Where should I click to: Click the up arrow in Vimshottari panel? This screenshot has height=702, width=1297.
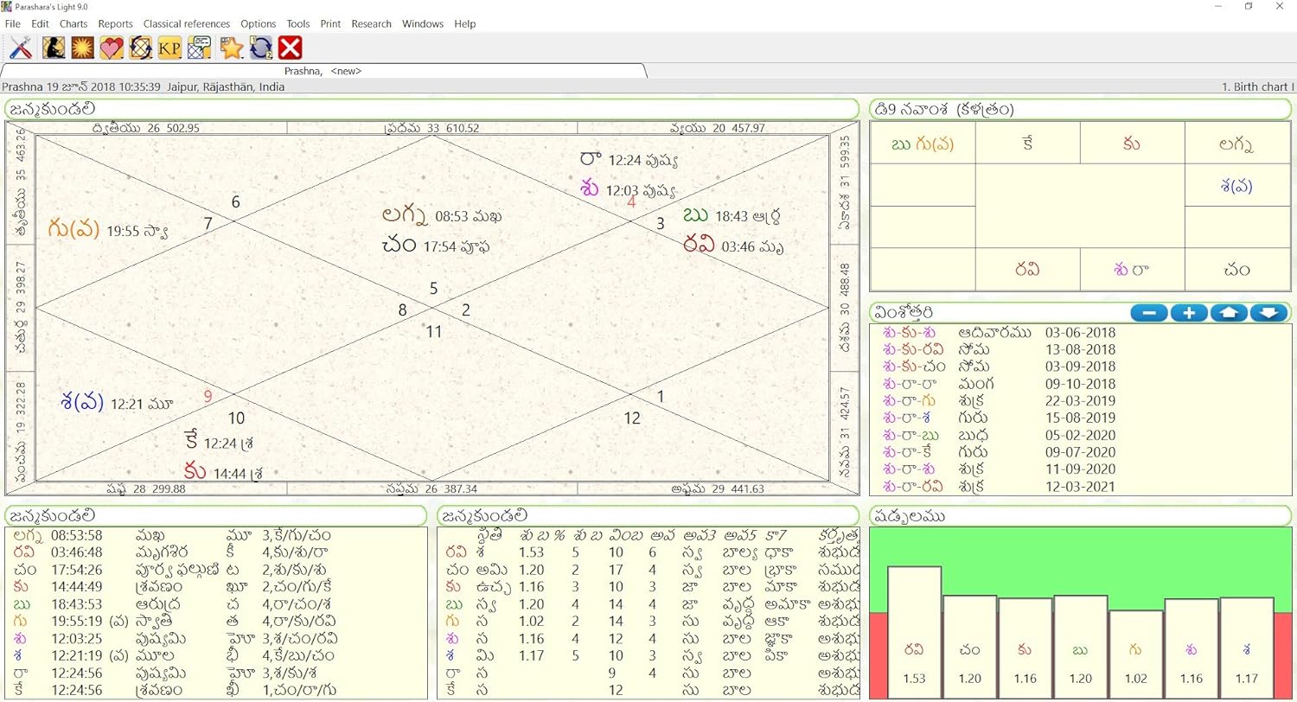[x=1229, y=313]
